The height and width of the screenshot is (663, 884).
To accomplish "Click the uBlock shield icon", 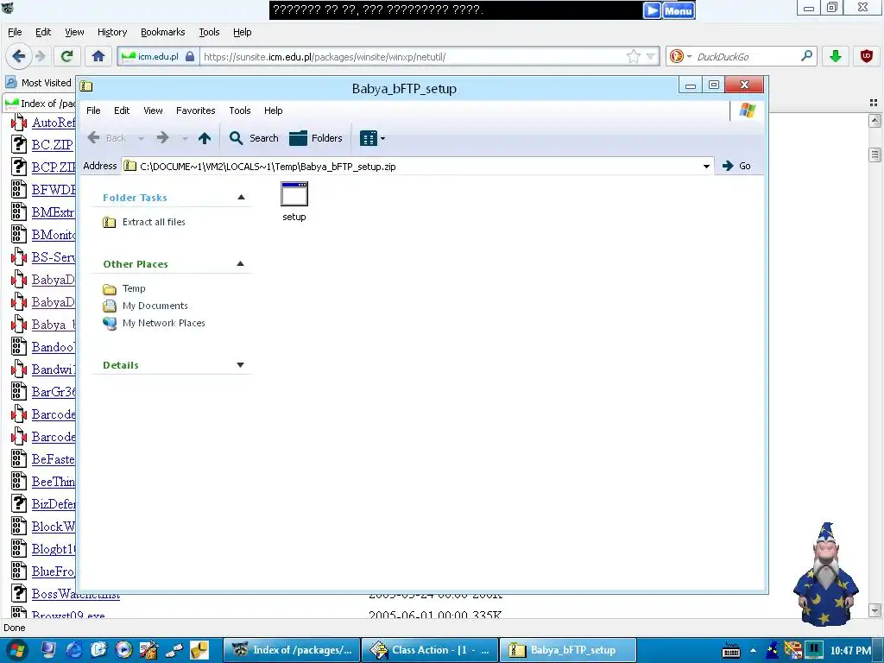I will coord(867,56).
